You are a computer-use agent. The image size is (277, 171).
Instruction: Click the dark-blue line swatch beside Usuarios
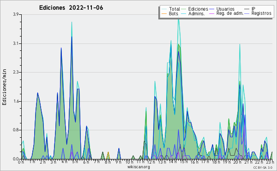211,9
